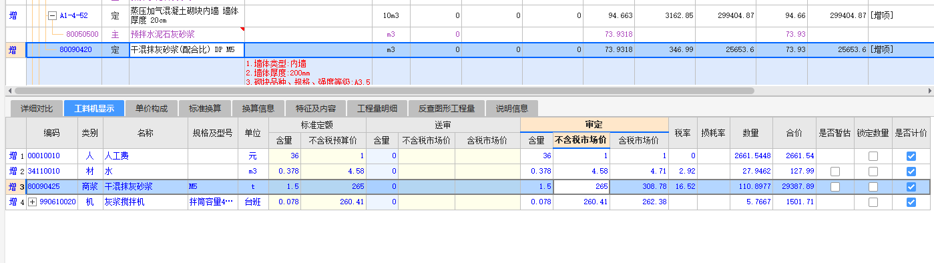
Task: Check 锁定数量 for the 水 row
Action: pyautogui.click(x=873, y=172)
